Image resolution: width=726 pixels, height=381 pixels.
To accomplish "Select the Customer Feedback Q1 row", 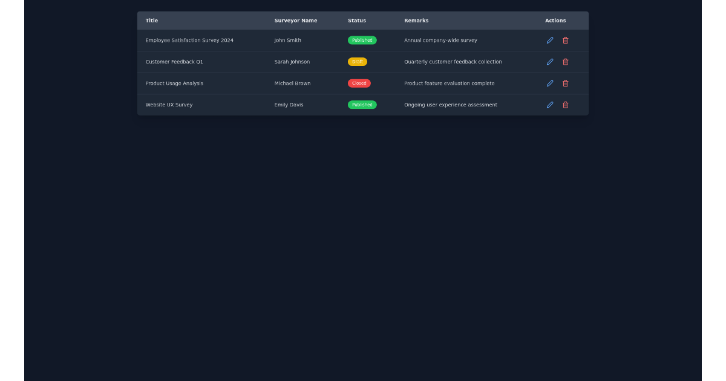I will click(x=174, y=61).
